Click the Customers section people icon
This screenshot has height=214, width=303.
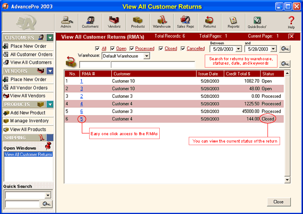[41, 37]
